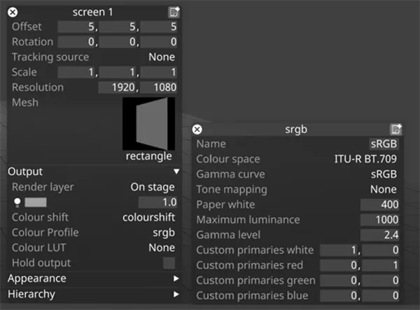The height and width of the screenshot is (310, 420).
Task: Select the third Offset value field
Action: coord(159,27)
